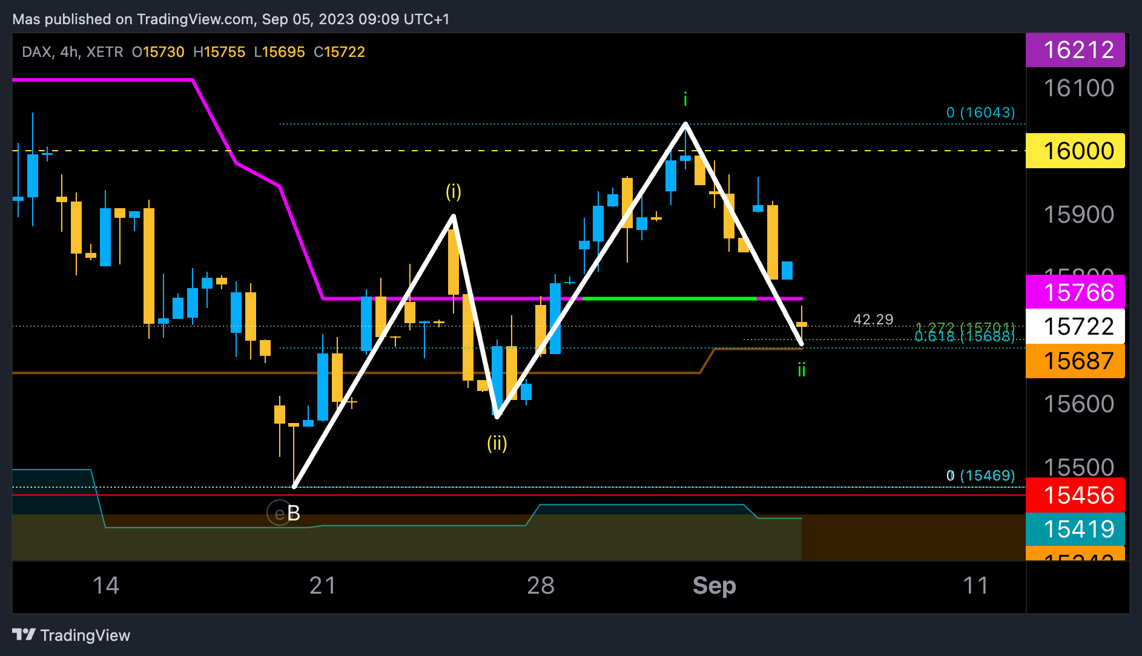Viewport: 1142px width, 656px height.
Task: Click the close value C15722
Action: [x=339, y=52]
